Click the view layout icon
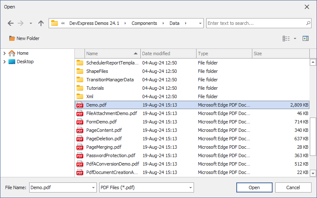317x198 pixels. (x=286, y=38)
